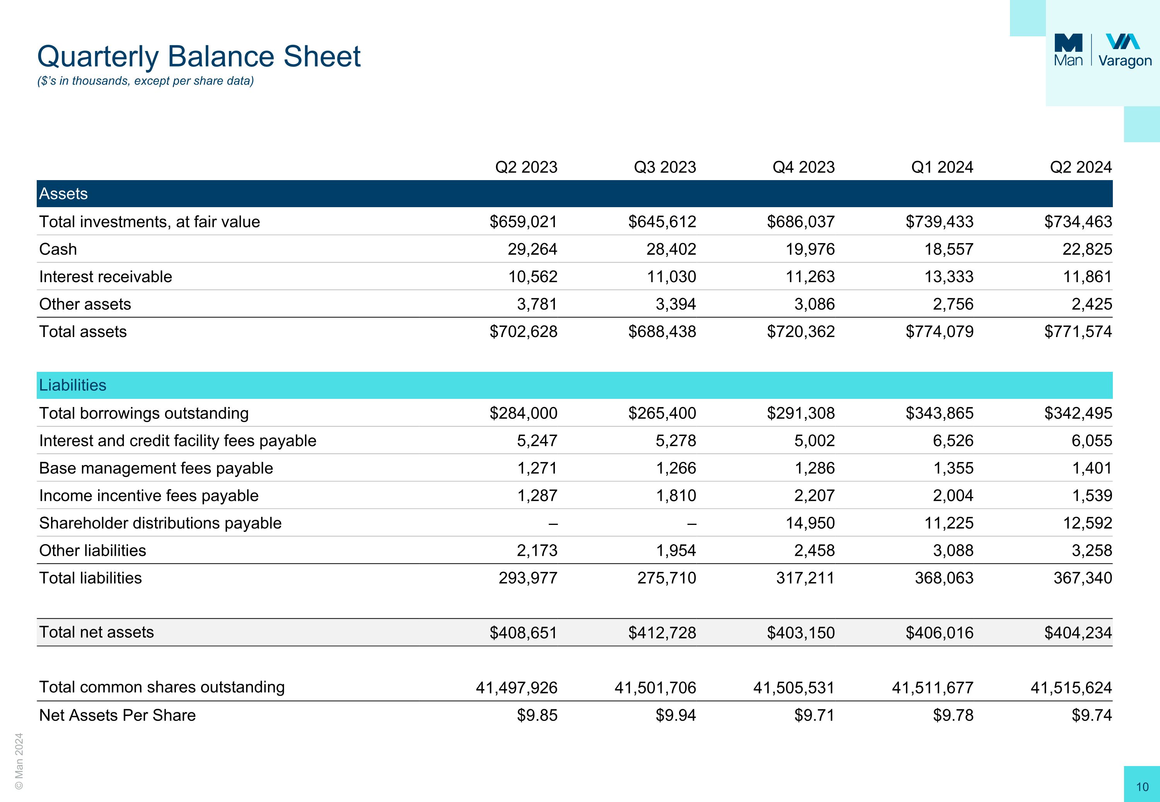Viewport: 1160px width, 802px height.
Task: Click Total liabilities value 317,211
Action: [x=806, y=578]
